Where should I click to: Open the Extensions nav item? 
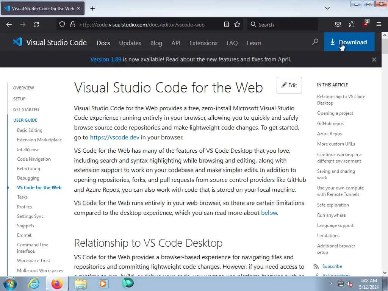click(203, 43)
